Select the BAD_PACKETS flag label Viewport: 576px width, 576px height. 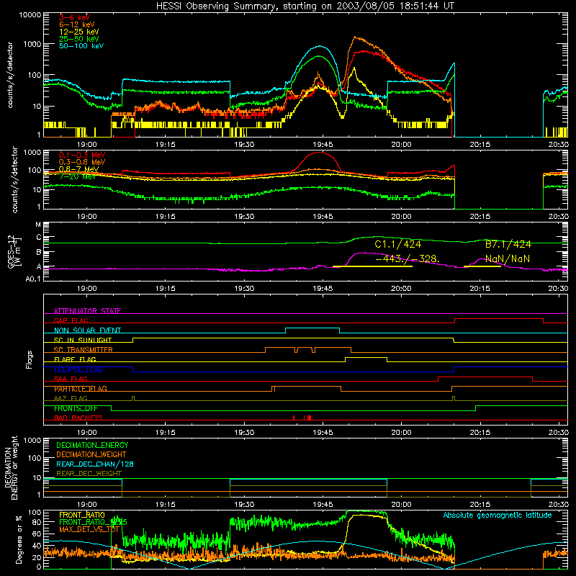78,418
